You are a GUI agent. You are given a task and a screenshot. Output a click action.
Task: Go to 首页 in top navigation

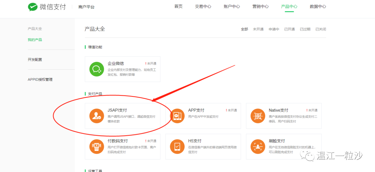[178, 7]
